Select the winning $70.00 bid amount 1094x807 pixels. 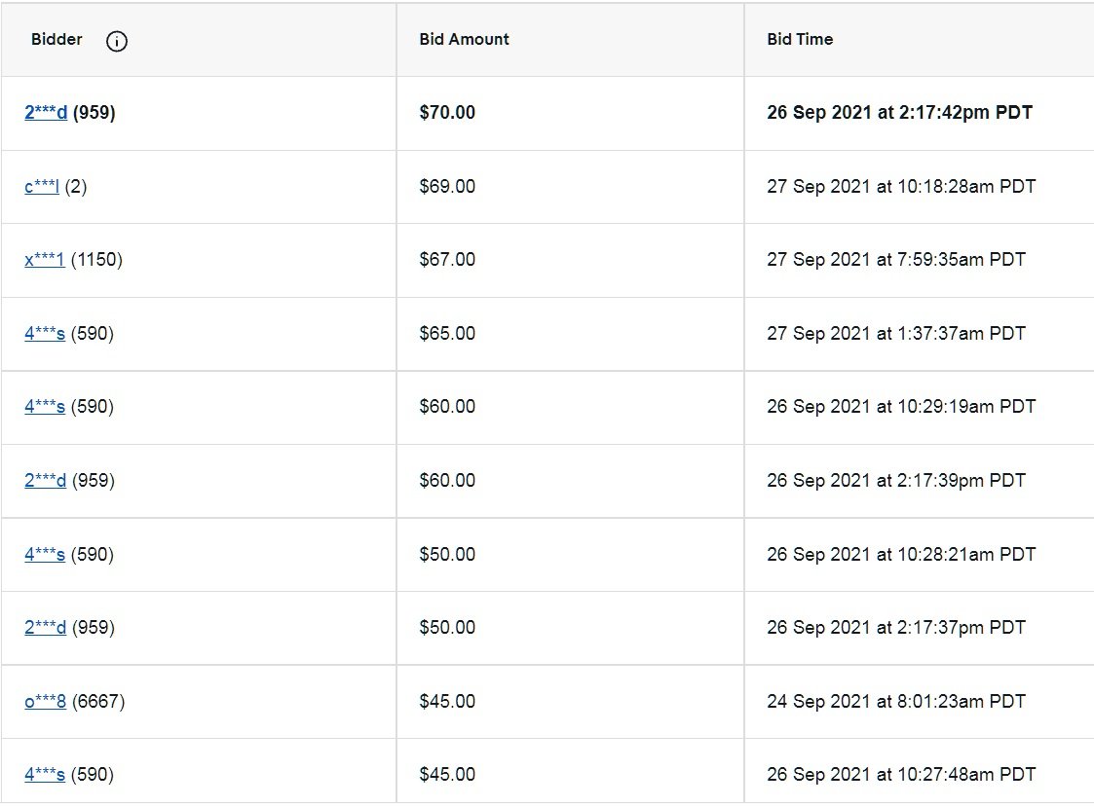click(447, 112)
